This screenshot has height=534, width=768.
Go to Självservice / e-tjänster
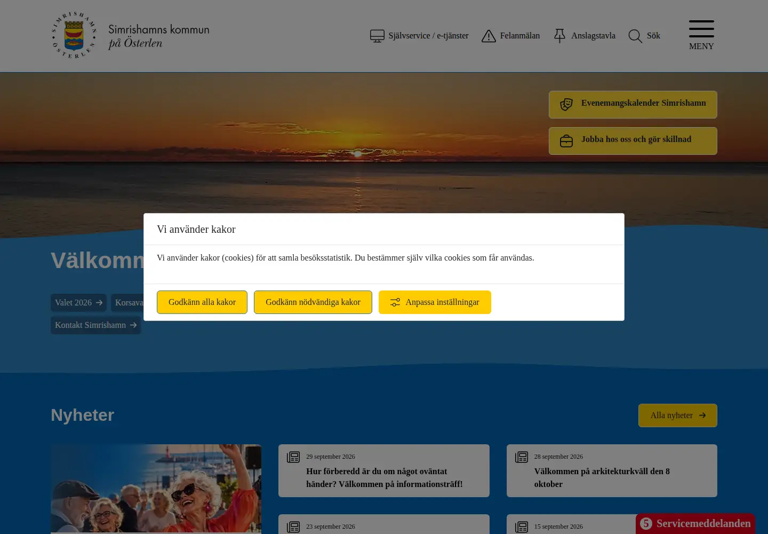click(419, 36)
